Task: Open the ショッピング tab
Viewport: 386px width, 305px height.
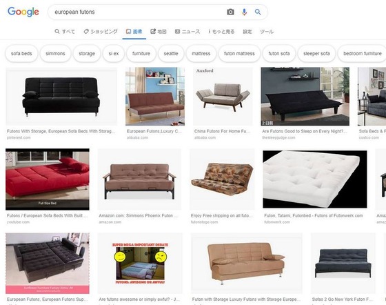Action: coord(101,32)
